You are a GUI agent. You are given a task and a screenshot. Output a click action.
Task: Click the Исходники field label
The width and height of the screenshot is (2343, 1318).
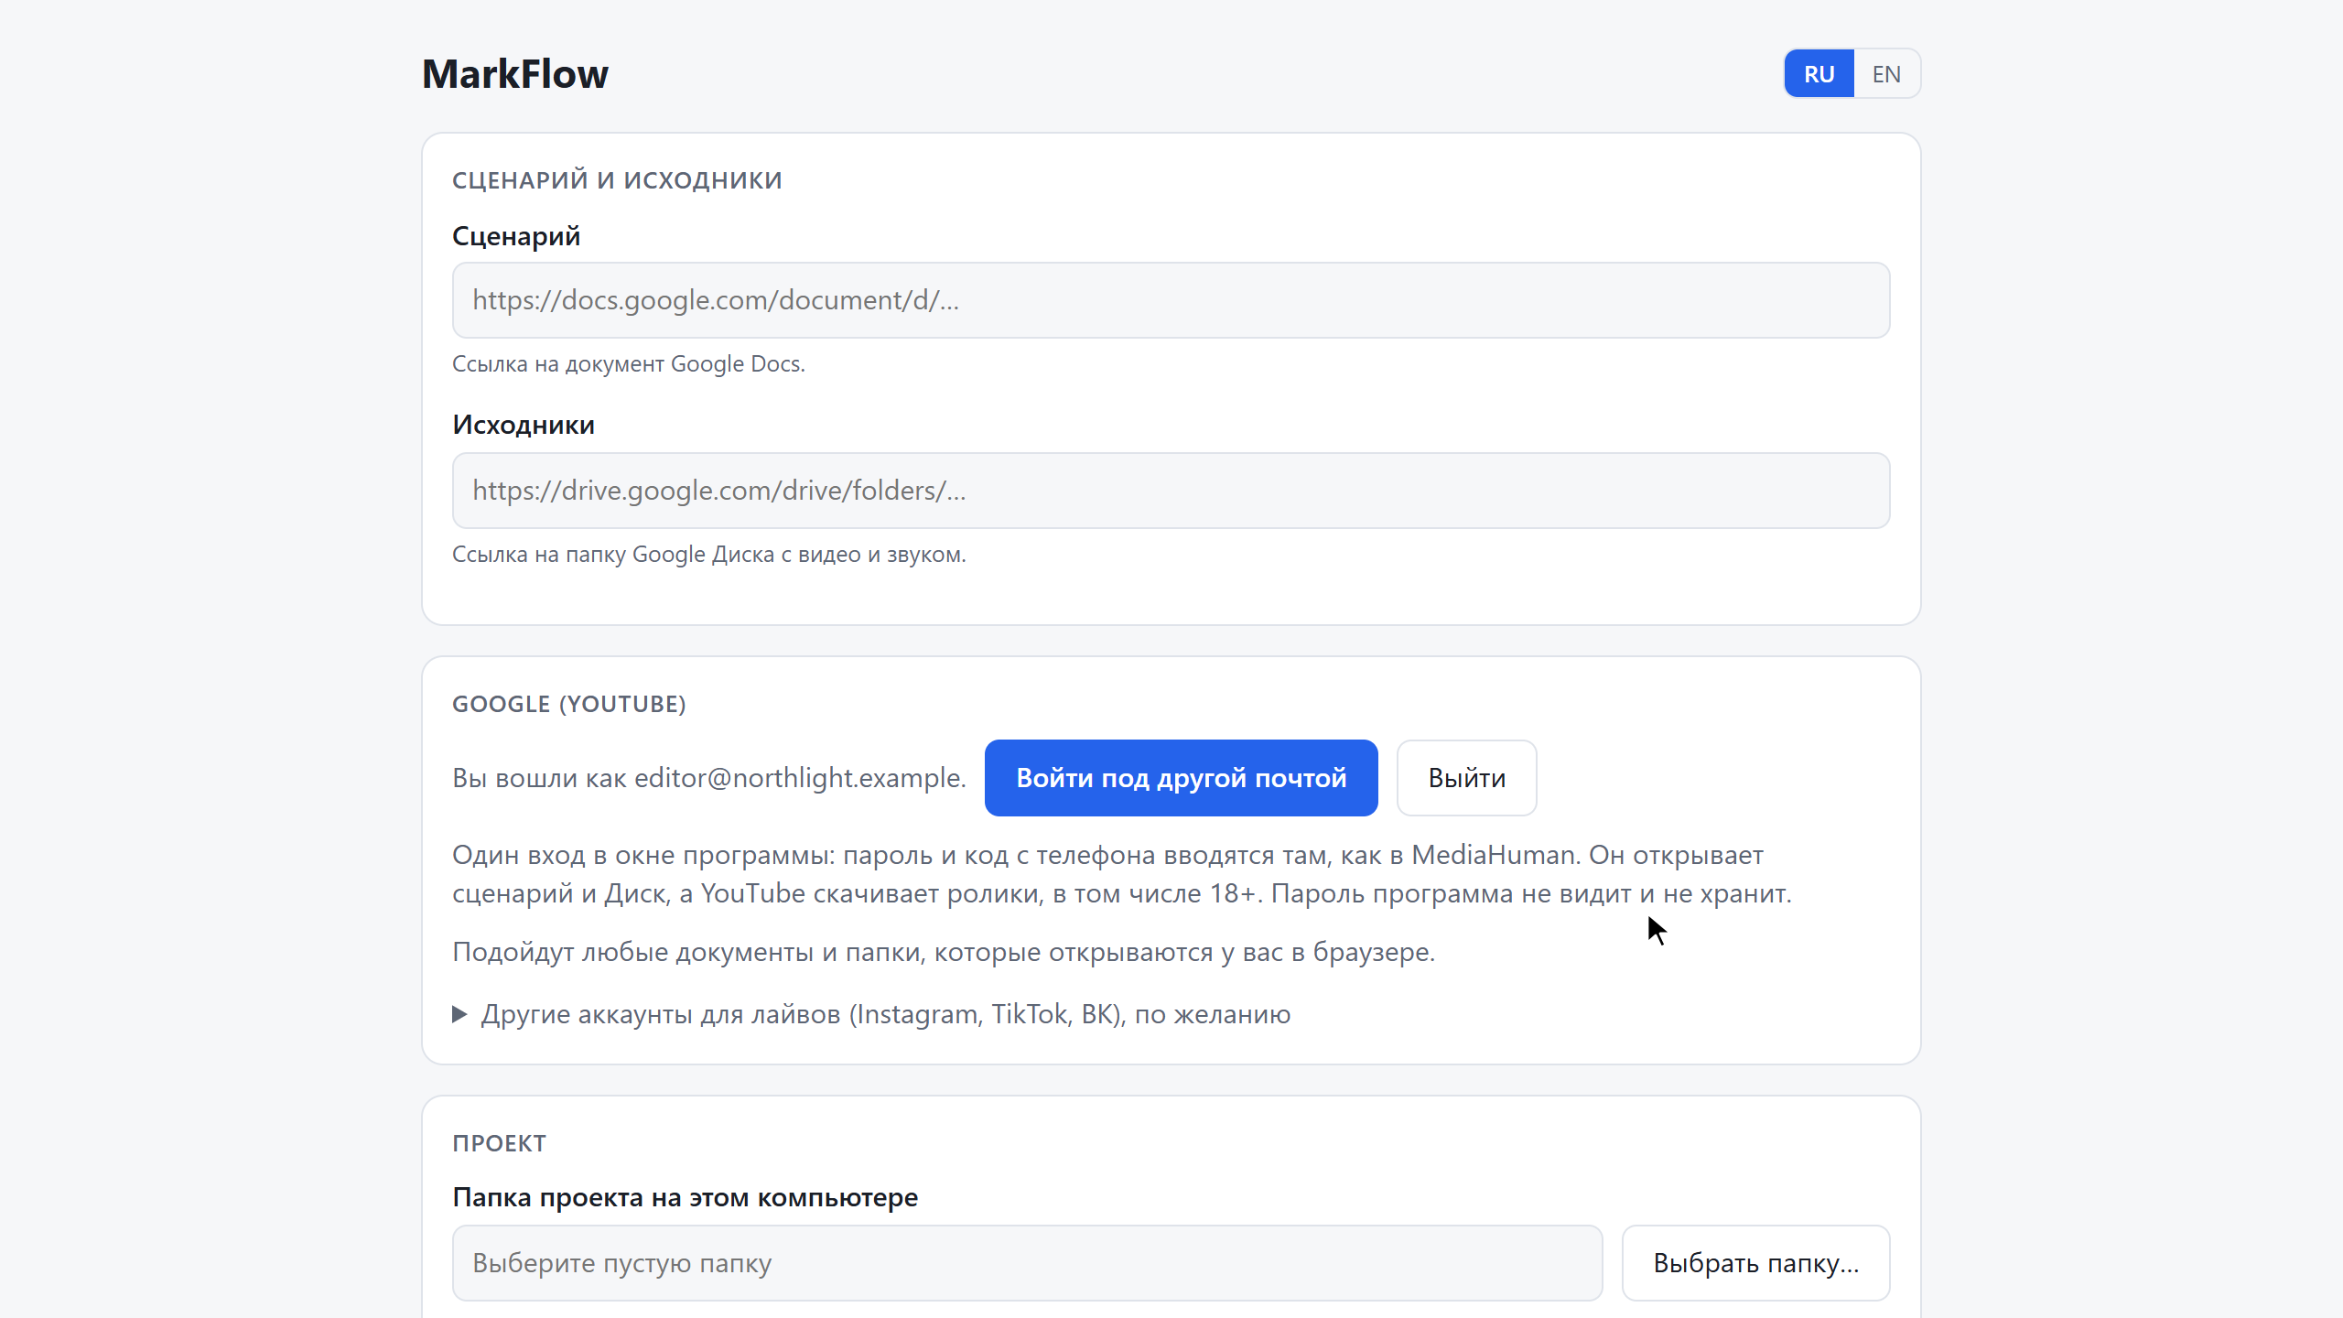pos(524,425)
